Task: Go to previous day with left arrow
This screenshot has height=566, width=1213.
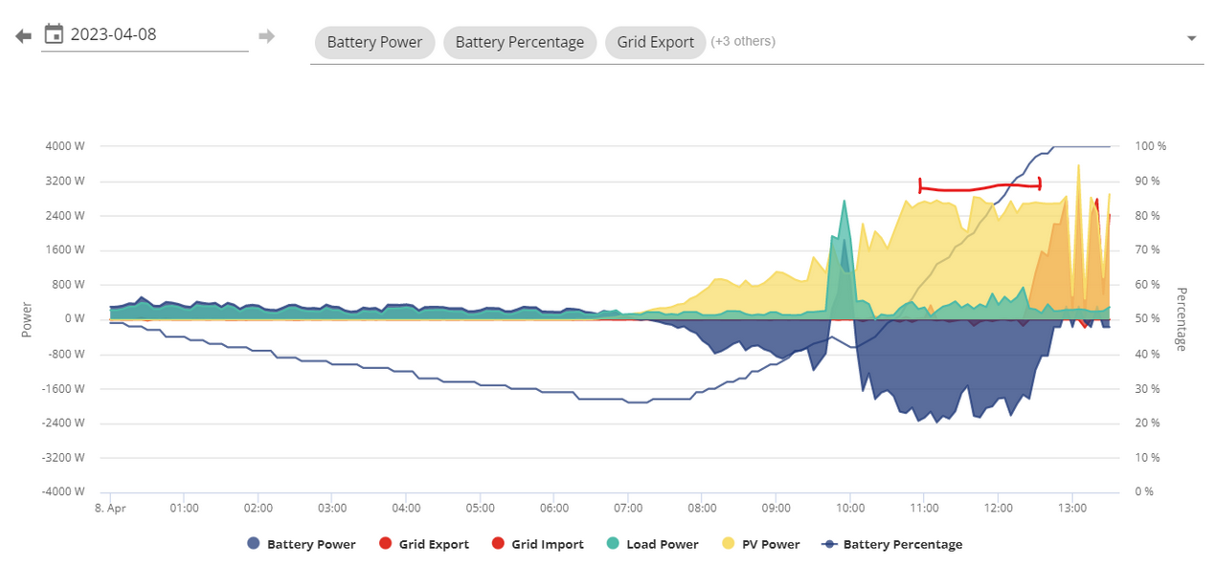Action: (x=24, y=35)
